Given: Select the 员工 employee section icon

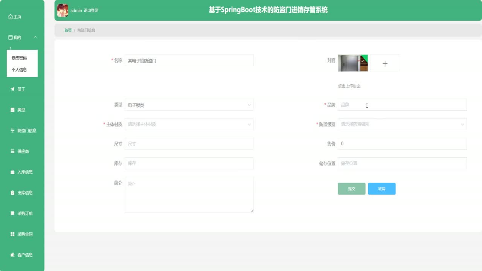Looking at the screenshot, I should coord(12,89).
